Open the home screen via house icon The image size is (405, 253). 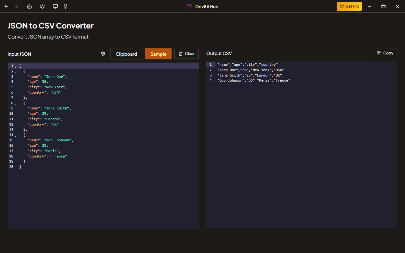(29, 6)
